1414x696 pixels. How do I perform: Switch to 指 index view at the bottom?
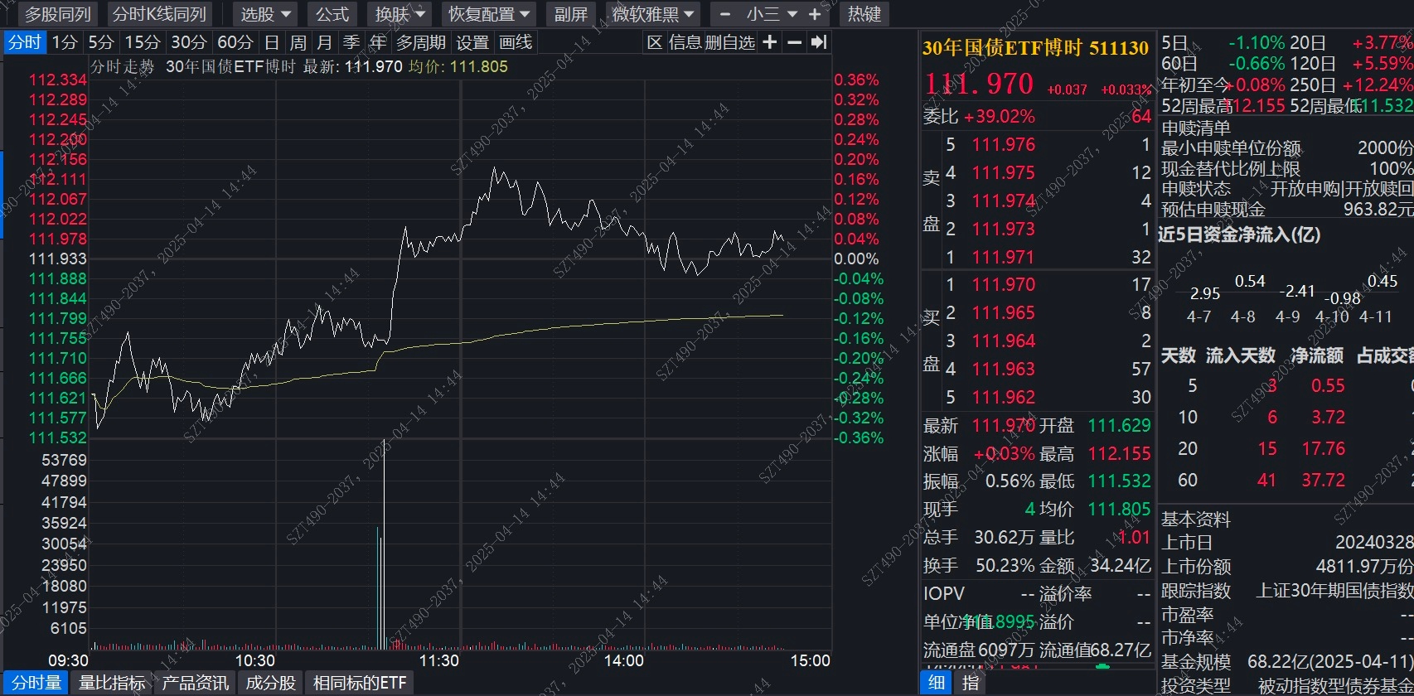[x=970, y=683]
